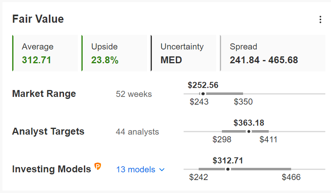This screenshot has width=331, height=193.
Task: Expand the 13 models dropdown
Action: pyautogui.click(x=140, y=169)
